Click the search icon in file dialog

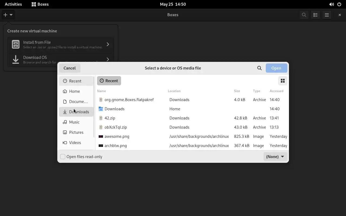click(x=259, y=68)
